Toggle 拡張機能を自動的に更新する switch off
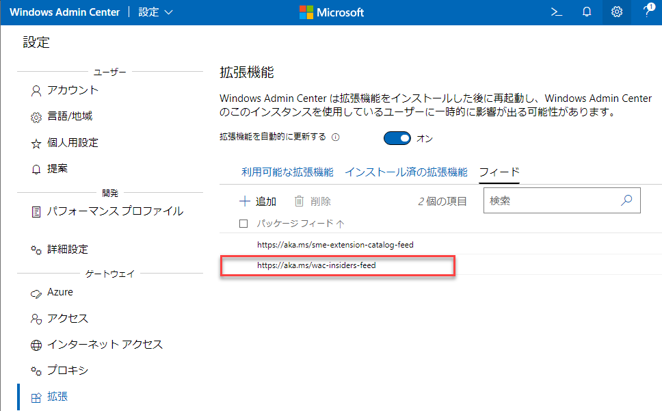 click(397, 138)
